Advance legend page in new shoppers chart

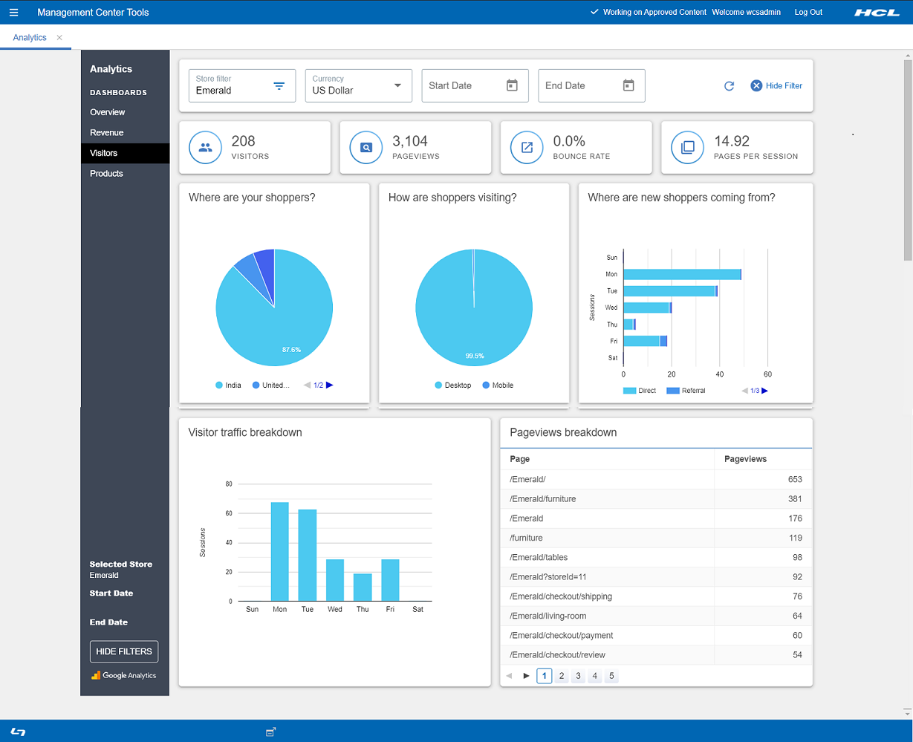pos(764,391)
